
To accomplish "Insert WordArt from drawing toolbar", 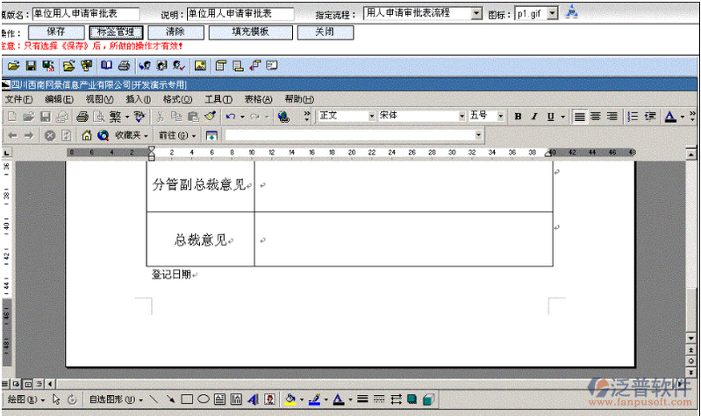I will [x=253, y=399].
